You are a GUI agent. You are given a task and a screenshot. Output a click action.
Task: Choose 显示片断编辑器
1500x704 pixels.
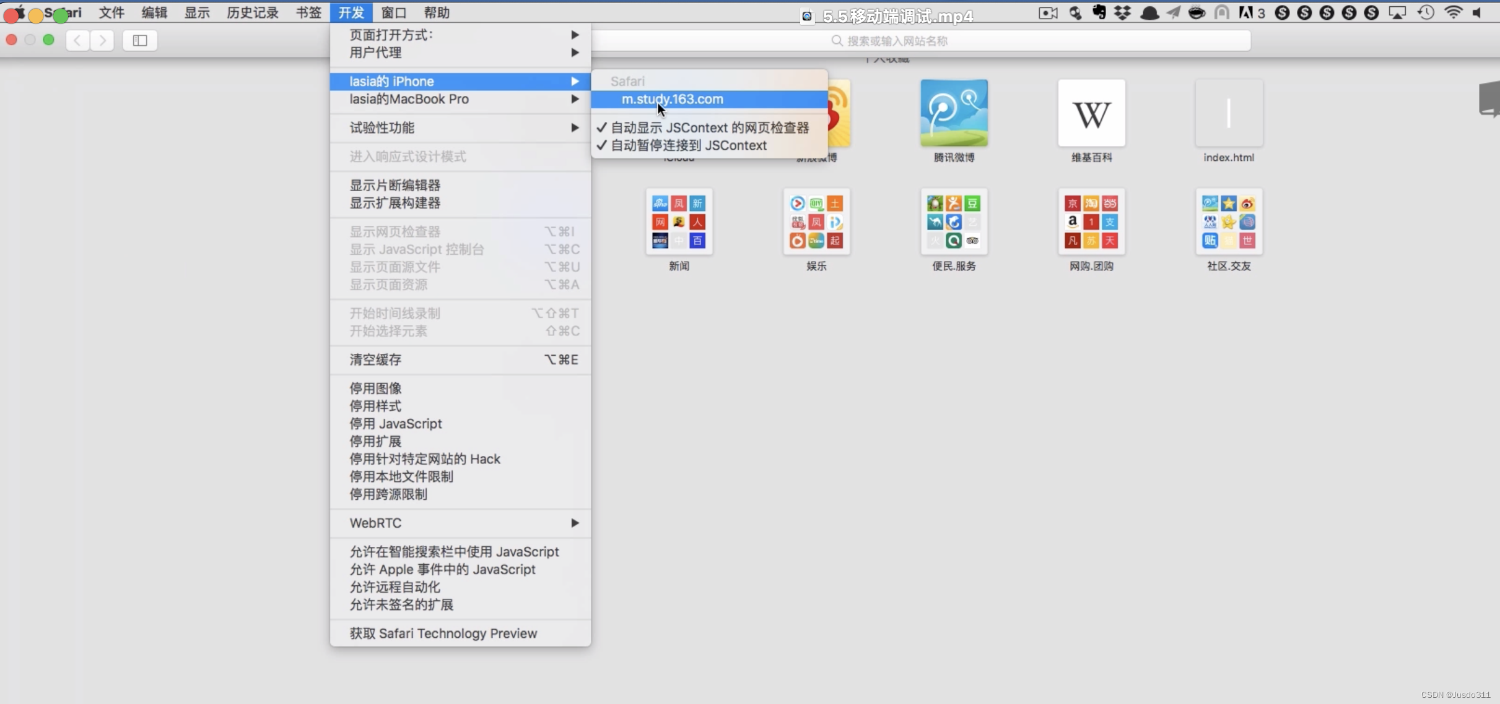coord(460,185)
